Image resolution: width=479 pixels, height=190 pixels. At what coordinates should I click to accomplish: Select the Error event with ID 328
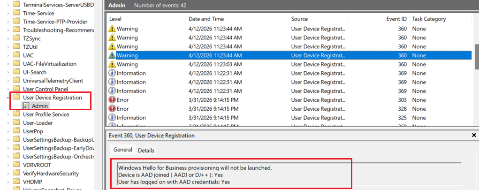290,109
